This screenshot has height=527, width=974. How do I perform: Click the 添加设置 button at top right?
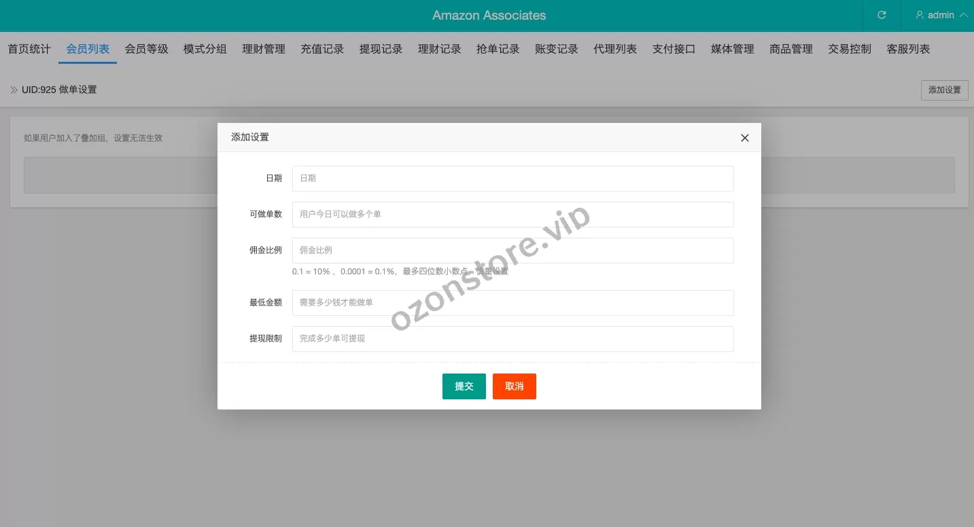click(x=944, y=90)
